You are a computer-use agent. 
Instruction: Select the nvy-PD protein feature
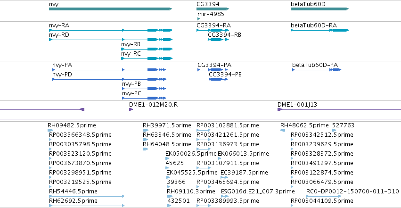click(x=109, y=79)
